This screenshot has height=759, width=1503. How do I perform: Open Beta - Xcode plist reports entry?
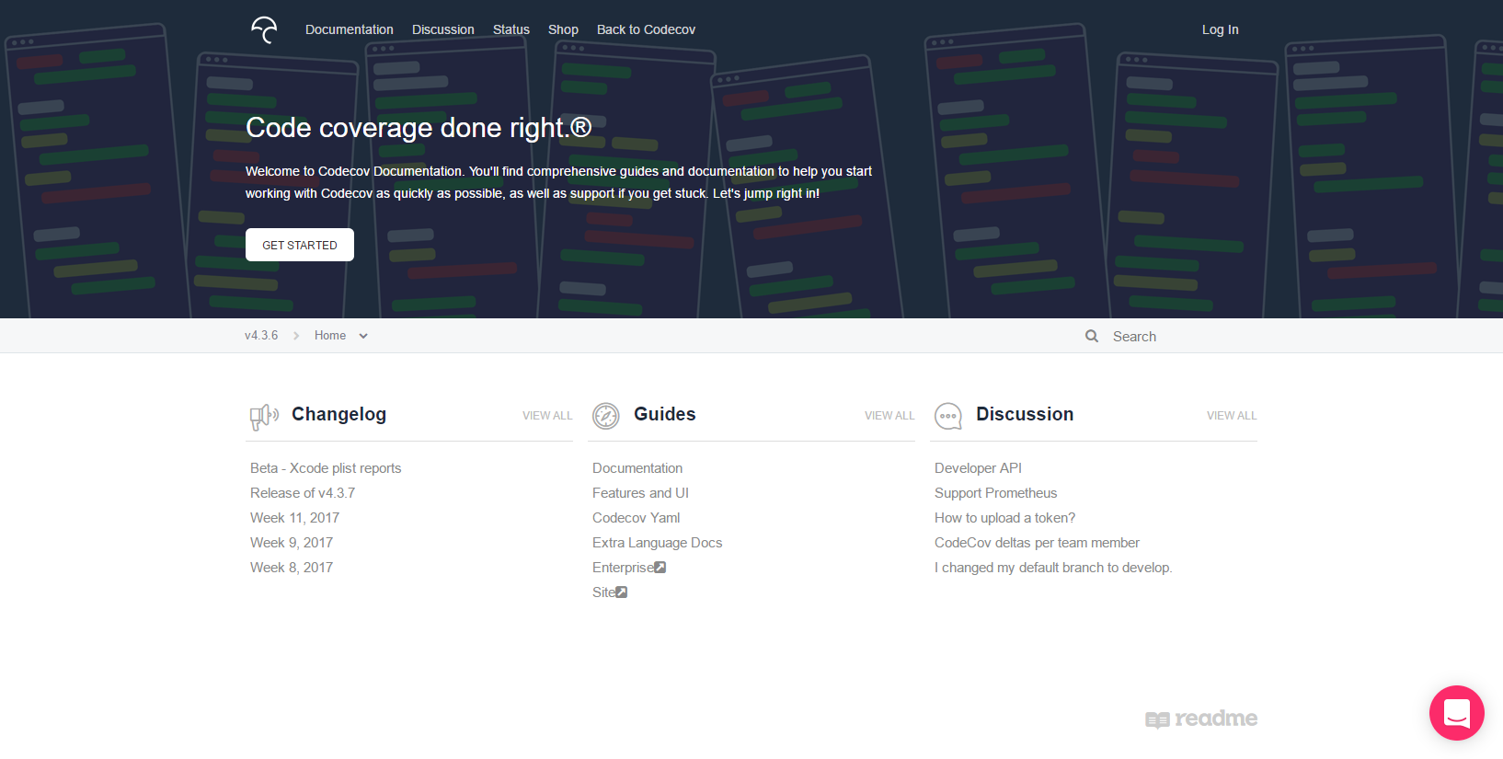coord(326,468)
